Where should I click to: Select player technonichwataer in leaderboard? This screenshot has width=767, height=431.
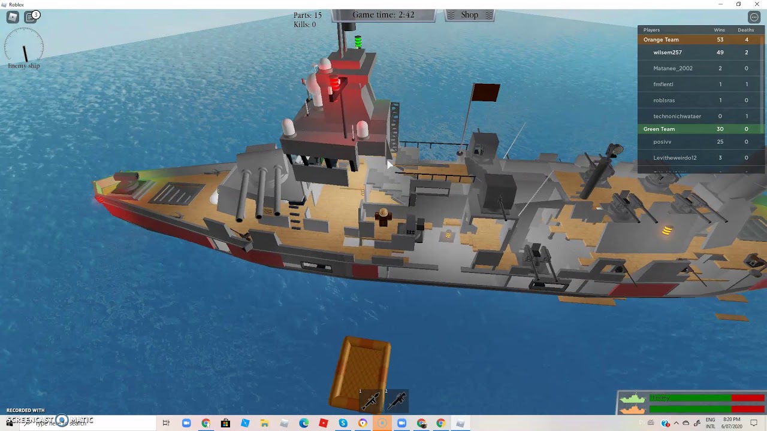(702, 116)
